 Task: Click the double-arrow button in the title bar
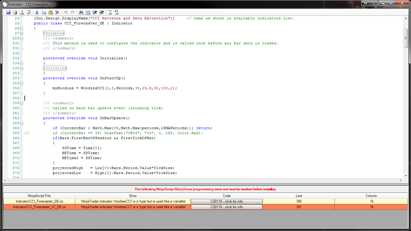pyautogui.click(x=365, y=3)
